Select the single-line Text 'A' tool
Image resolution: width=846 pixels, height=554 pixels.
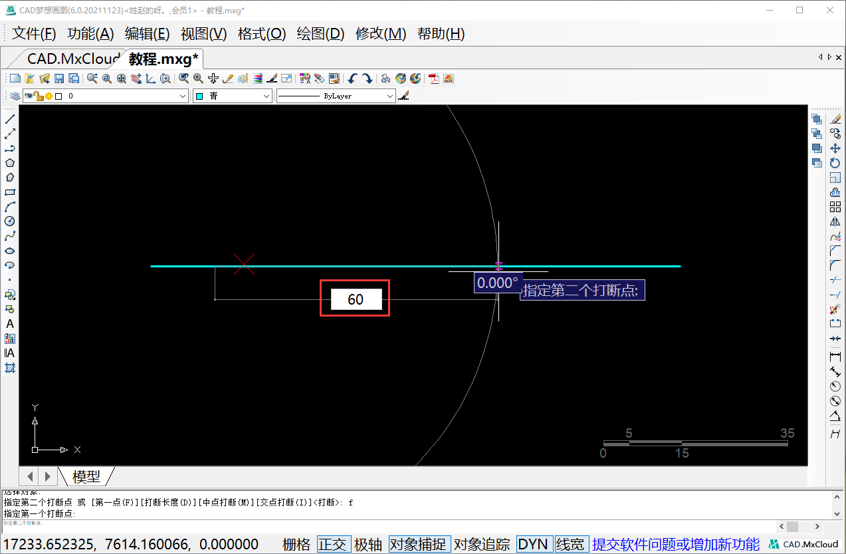click(x=10, y=324)
